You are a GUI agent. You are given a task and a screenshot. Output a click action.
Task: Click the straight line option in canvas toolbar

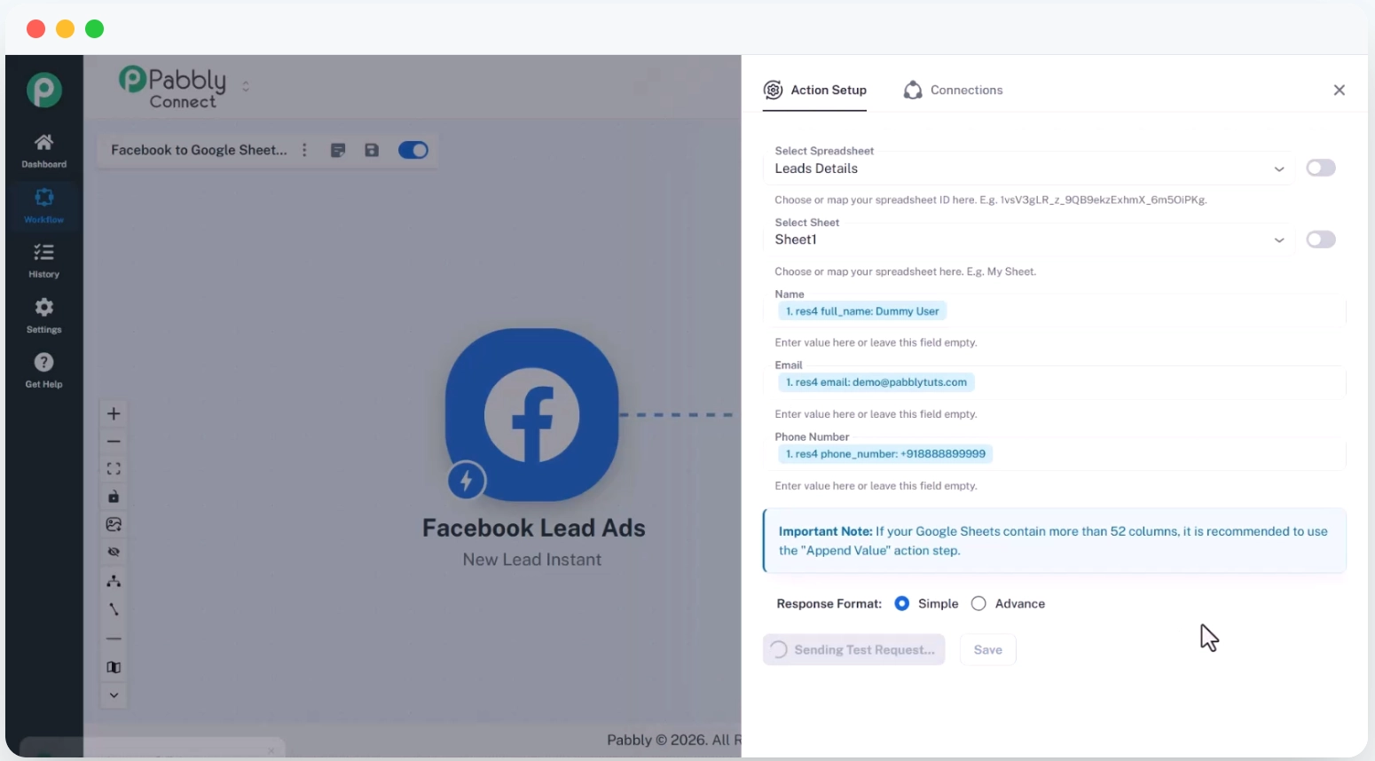coord(114,639)
